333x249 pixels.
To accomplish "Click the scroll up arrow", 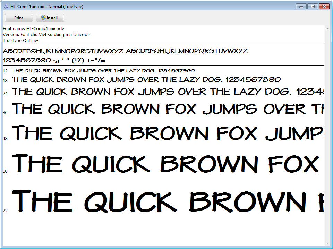I will pyautogui.click(x=327, y=28).
